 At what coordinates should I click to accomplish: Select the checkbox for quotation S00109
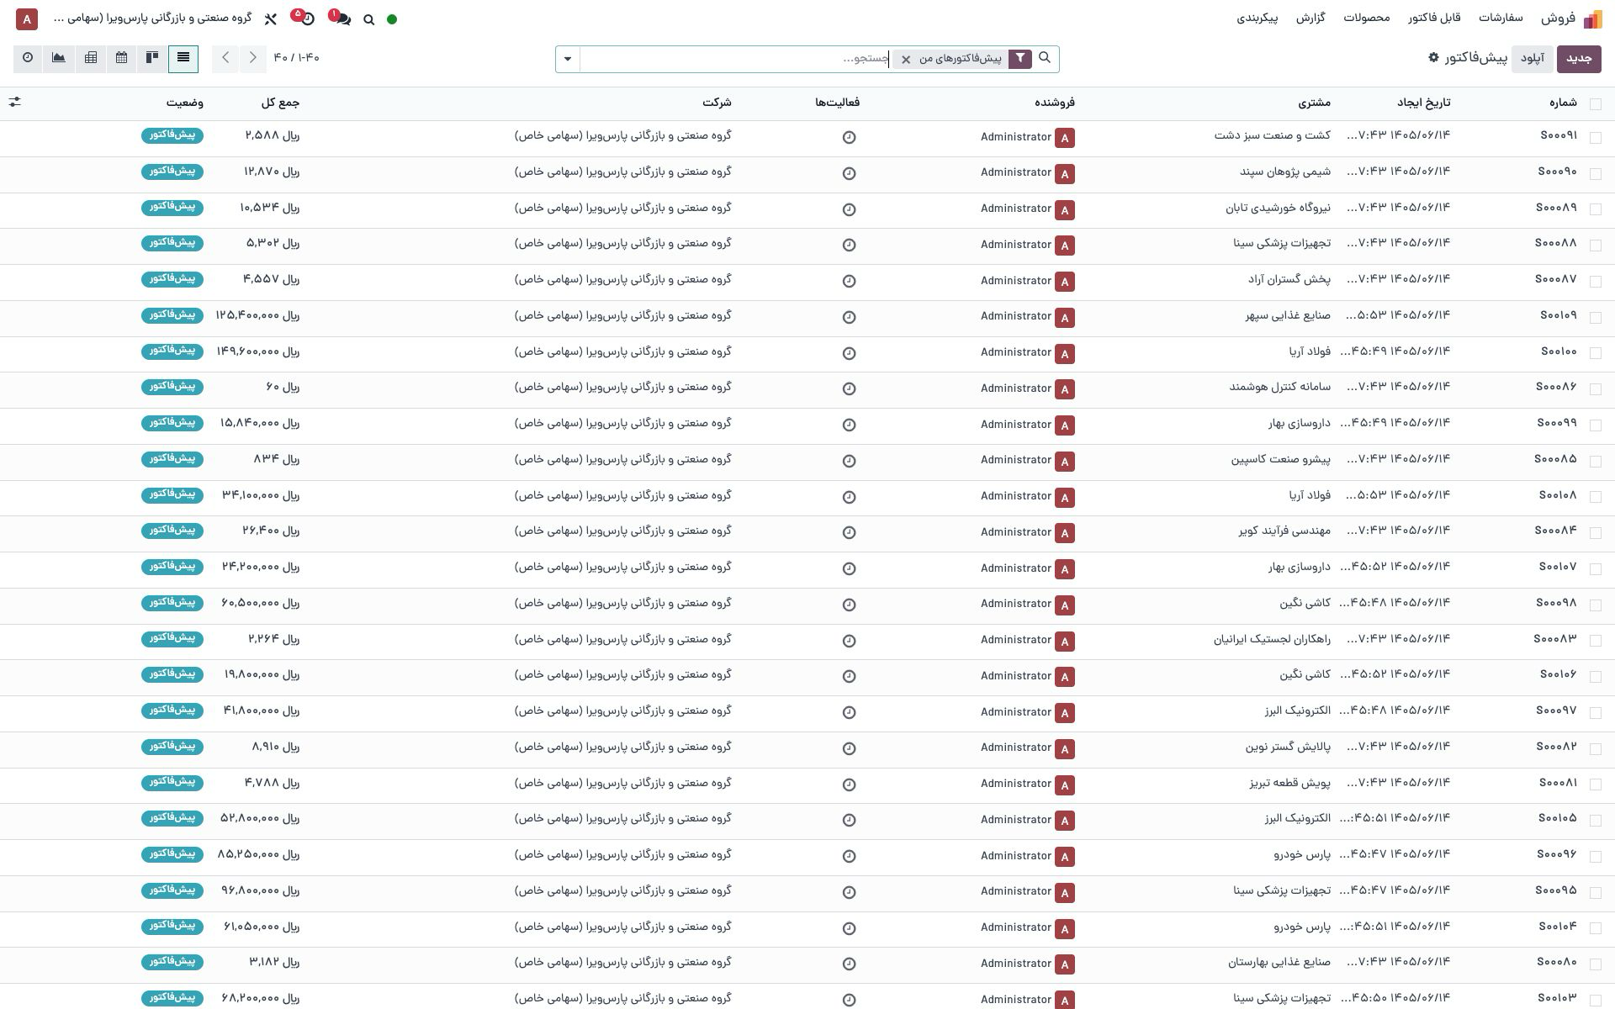coord(1596,317)
